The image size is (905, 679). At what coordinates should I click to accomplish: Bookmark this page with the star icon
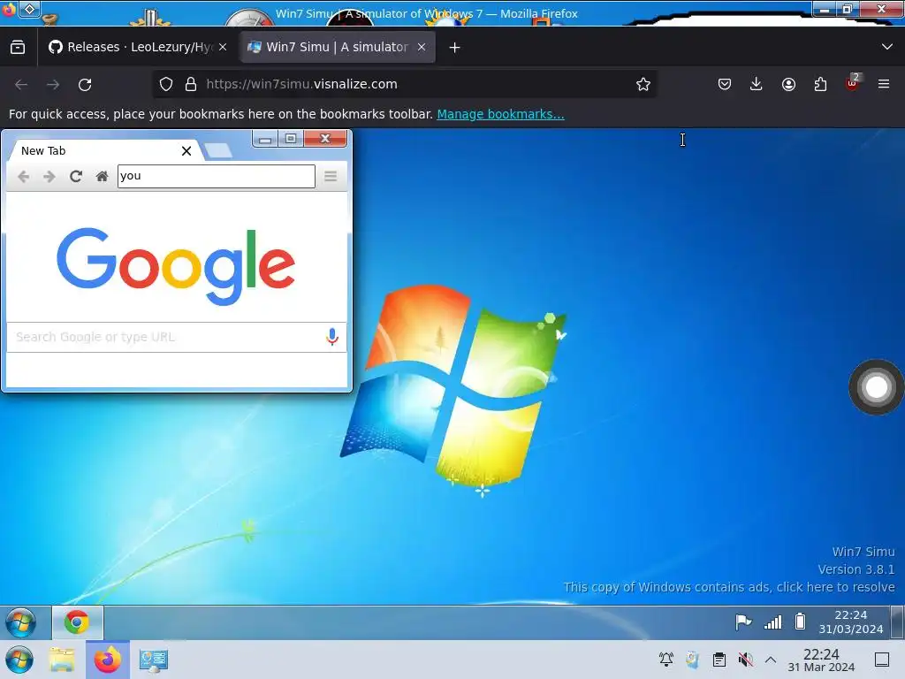[x=643, y=84]
